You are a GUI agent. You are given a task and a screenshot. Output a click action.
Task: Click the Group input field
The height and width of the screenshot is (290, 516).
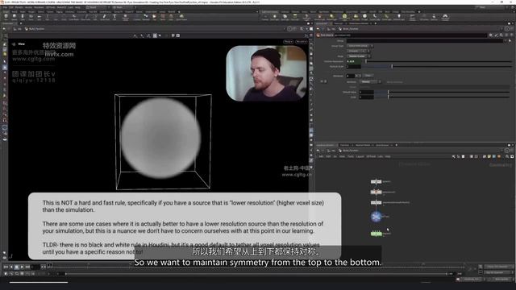coord(425,41)
